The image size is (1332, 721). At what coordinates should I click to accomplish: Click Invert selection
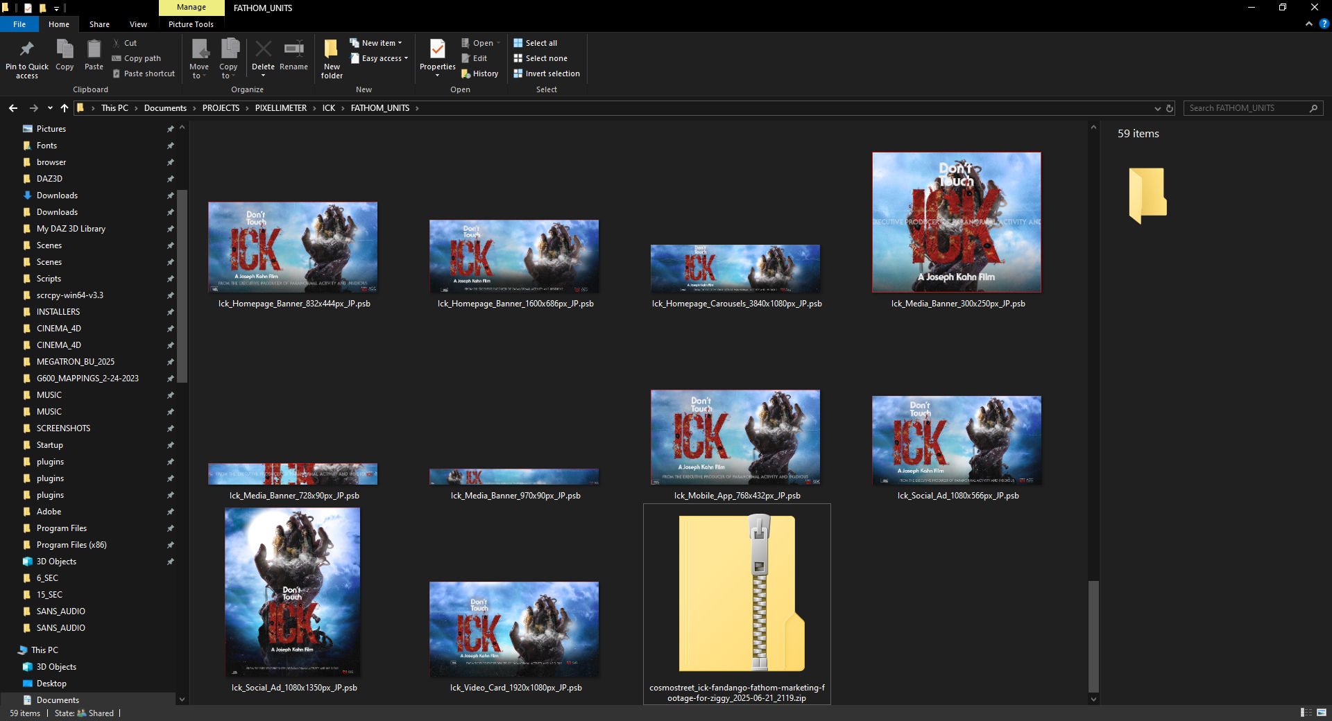click(x=547, y=73)
